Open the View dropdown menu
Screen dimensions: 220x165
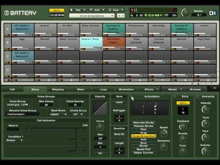point(115,10)
